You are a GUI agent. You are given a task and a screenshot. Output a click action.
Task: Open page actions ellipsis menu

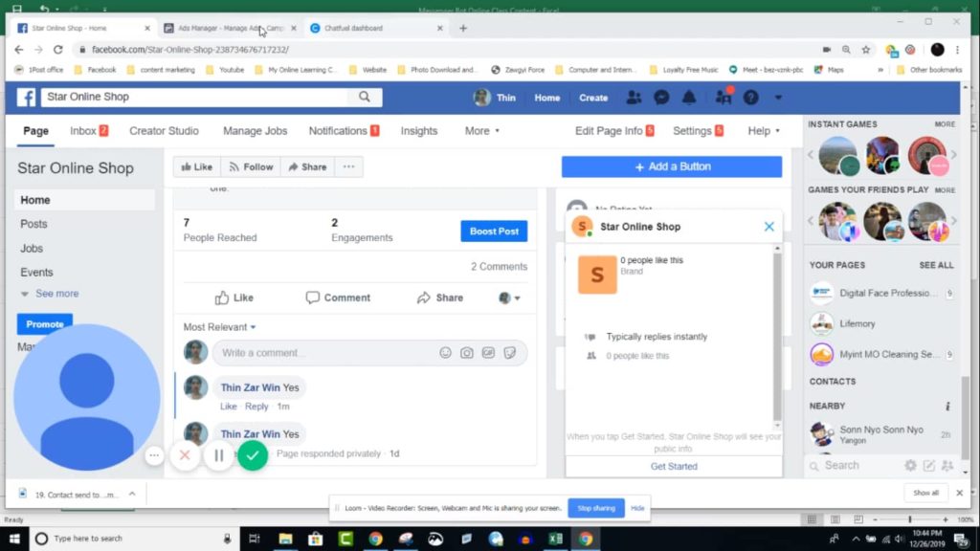point(348,166)
